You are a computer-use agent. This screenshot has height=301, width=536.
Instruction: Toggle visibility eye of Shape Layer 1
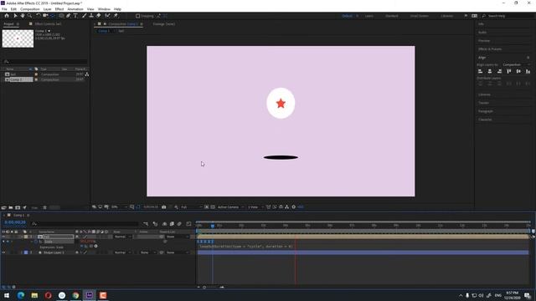[x=3, y=253]
